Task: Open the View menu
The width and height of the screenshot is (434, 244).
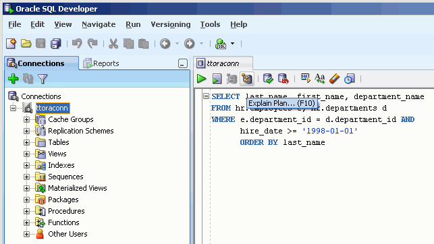Action: coord(63,24)
